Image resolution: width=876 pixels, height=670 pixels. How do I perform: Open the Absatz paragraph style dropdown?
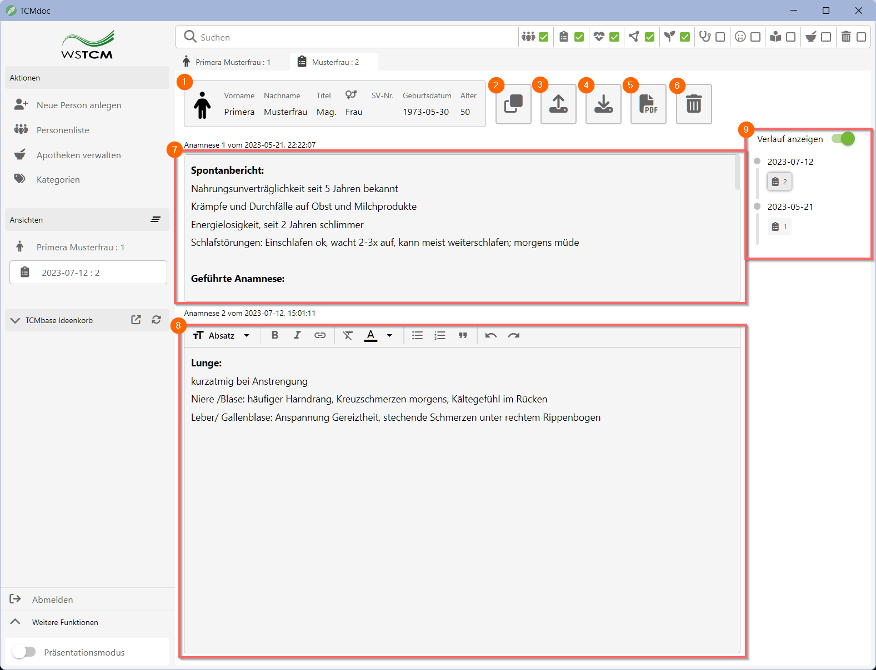point(222,335)
